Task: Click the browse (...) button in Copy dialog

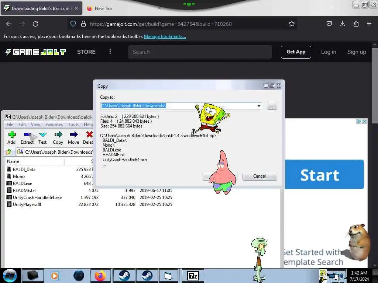Action: 272,106
